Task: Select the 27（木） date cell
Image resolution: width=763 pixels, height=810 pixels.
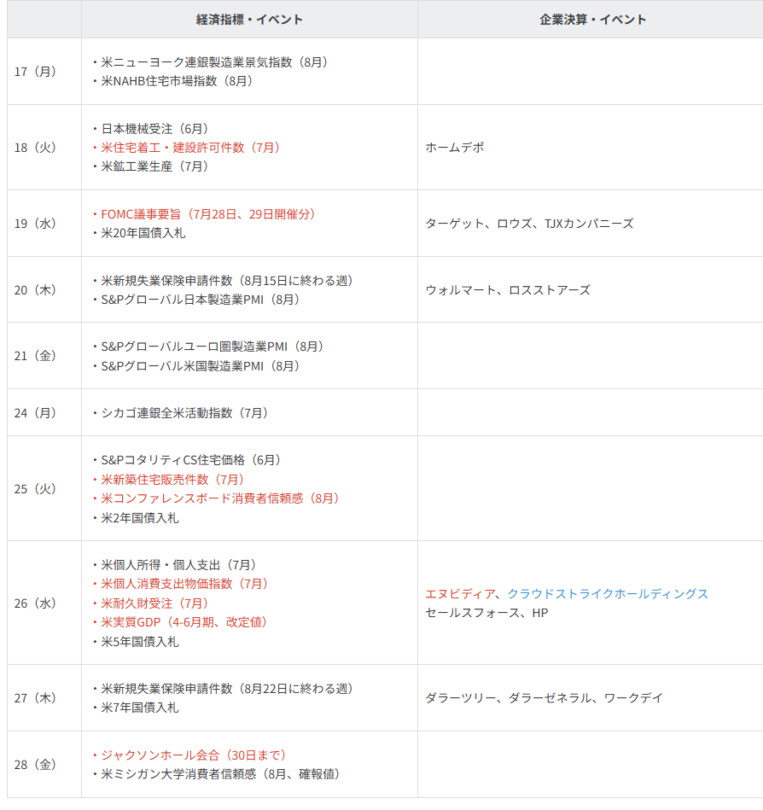Action: 44,698
